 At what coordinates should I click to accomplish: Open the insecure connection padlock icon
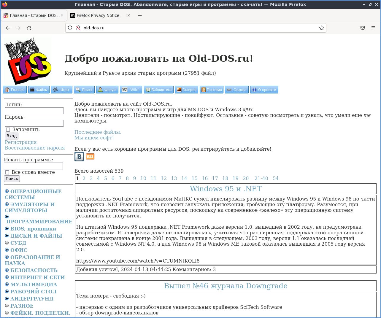pyautogui.click(x=78, y=28)
